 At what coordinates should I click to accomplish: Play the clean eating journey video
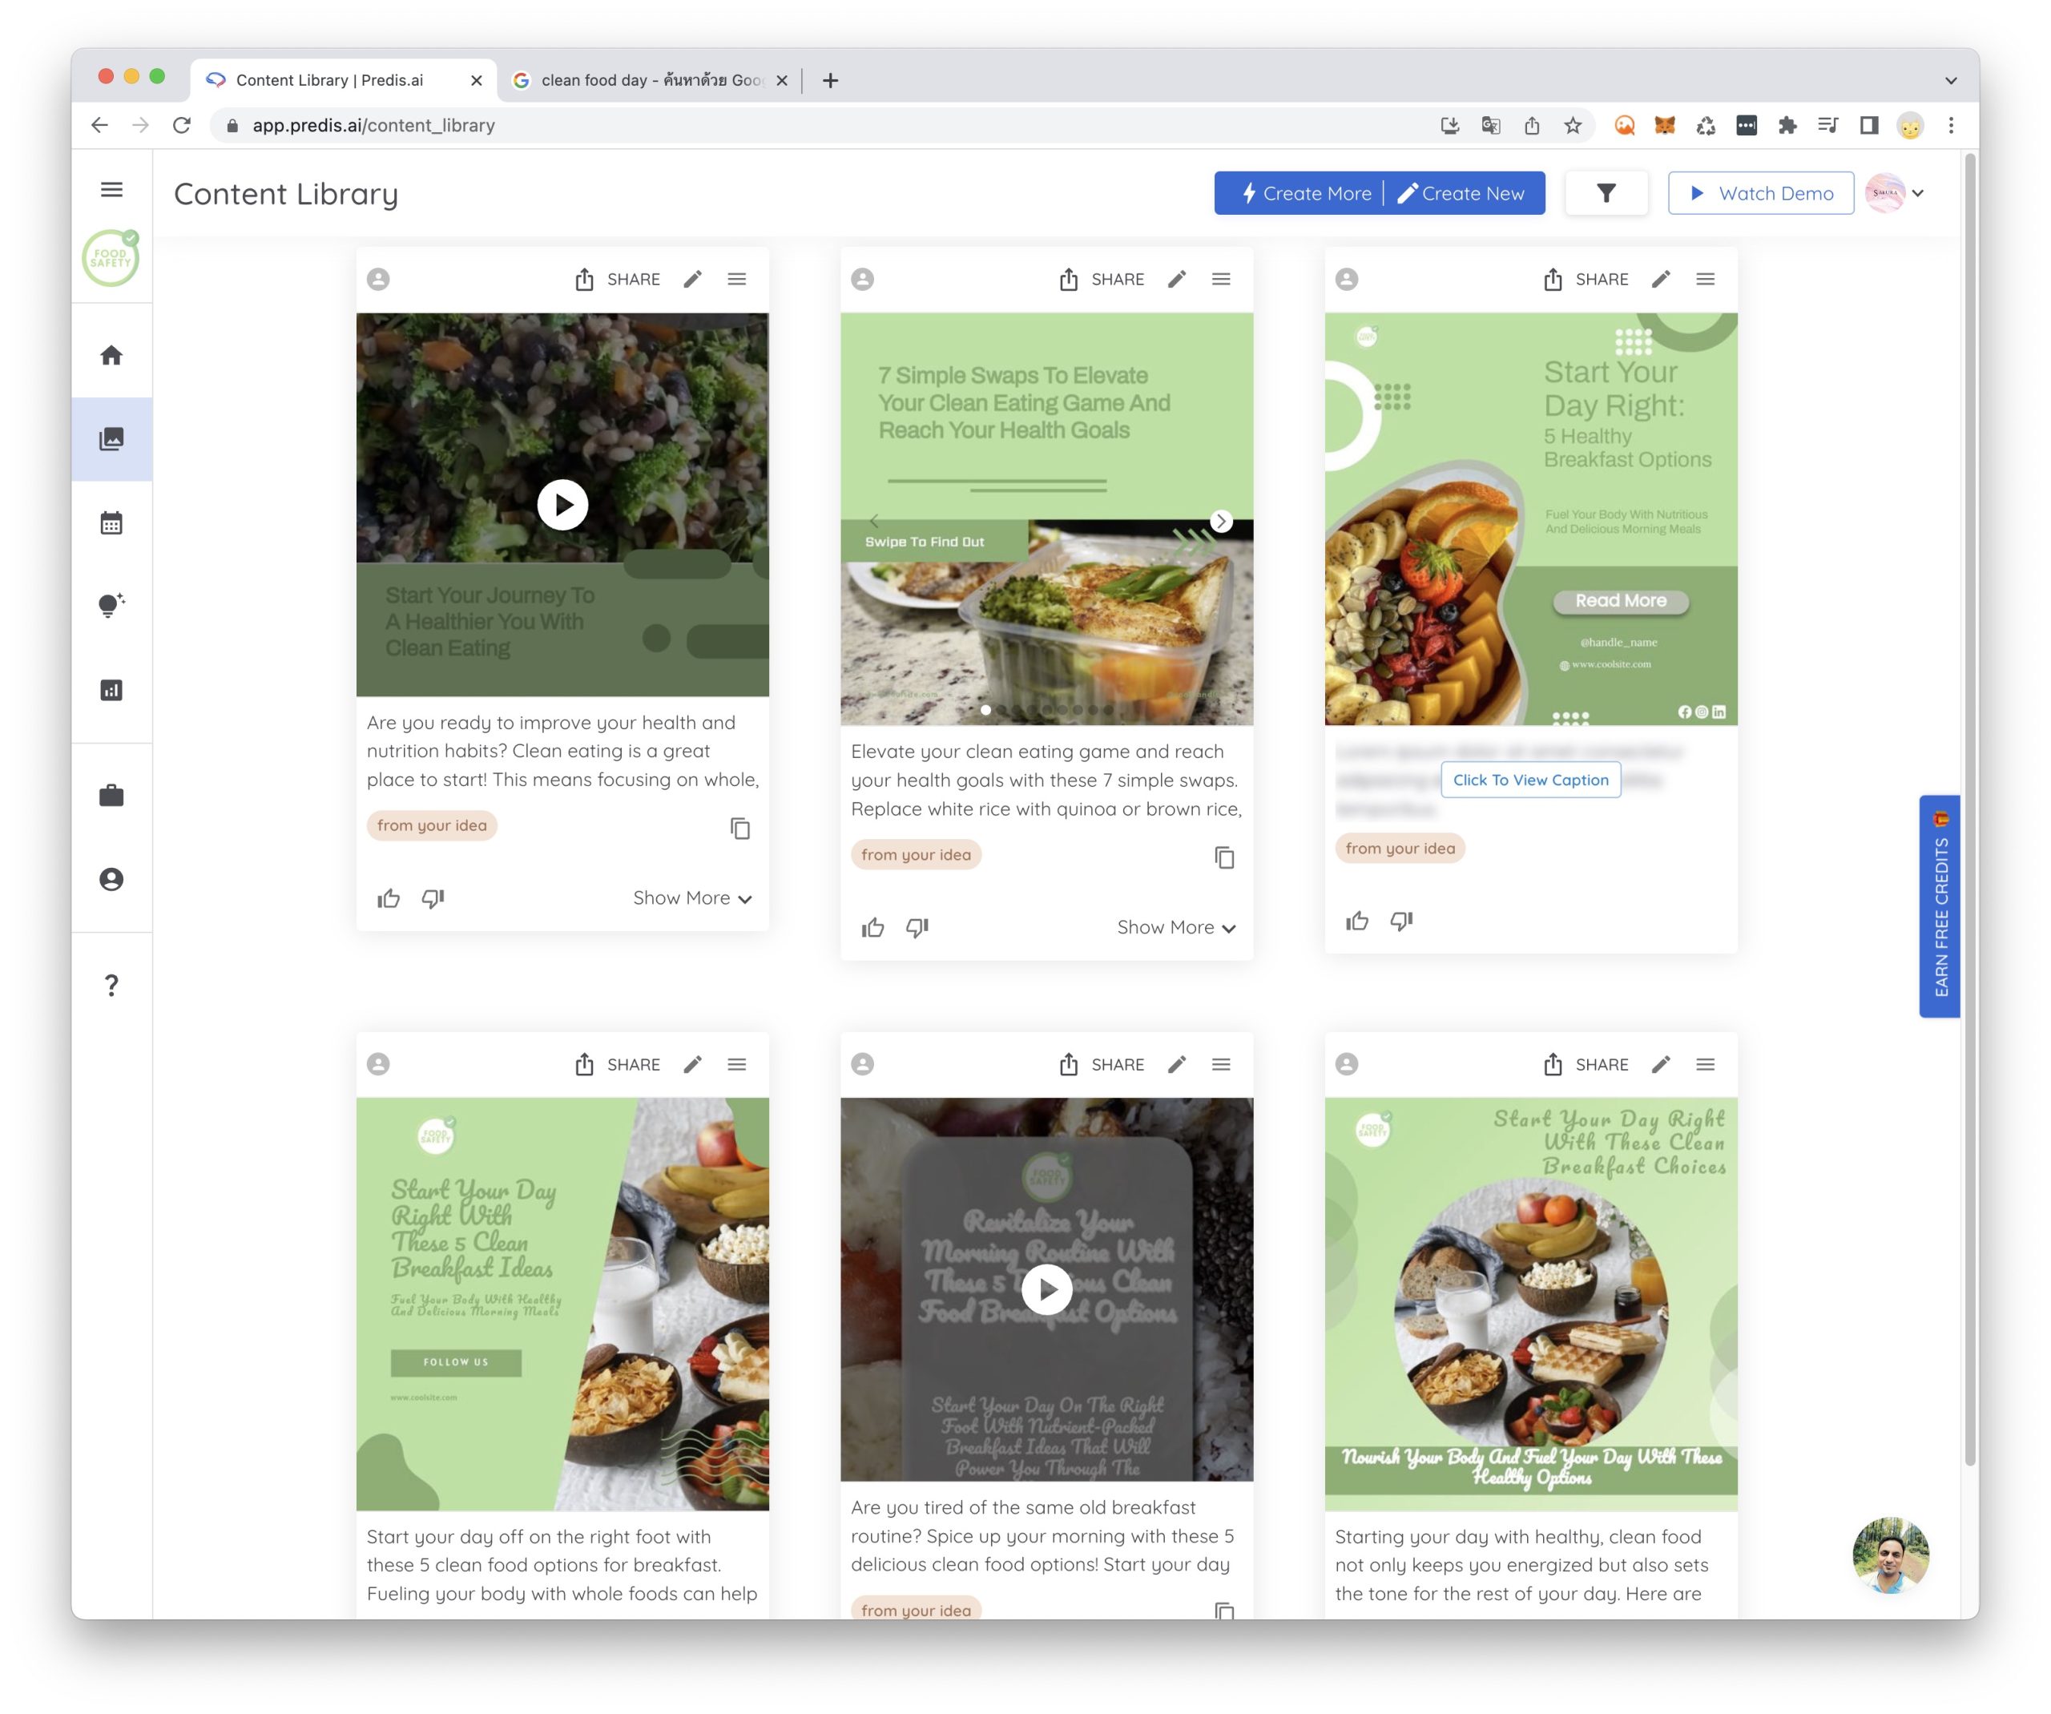[x=562, y=505]
